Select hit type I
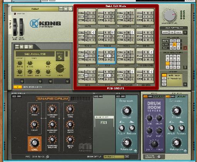 tap(164, 75)
